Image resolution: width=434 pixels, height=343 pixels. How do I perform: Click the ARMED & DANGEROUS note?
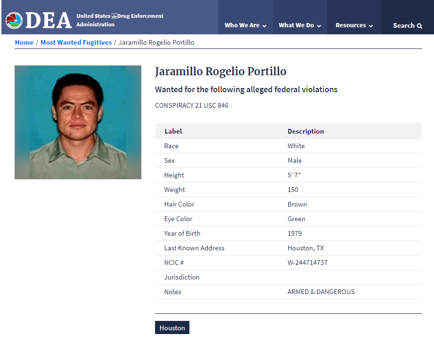(321, 292)
